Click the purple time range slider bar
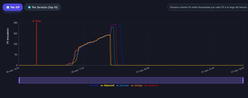This screenshot has height=98, width=248. click(x=131, y=80)
